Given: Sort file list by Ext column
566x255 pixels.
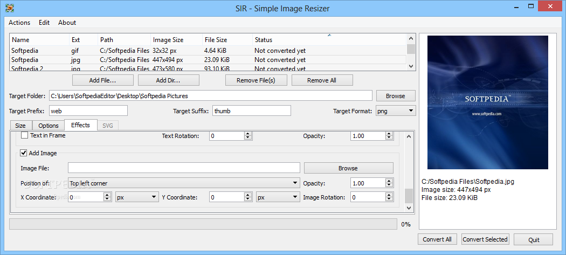Looking at the screenshot, I should coord(84,40).
